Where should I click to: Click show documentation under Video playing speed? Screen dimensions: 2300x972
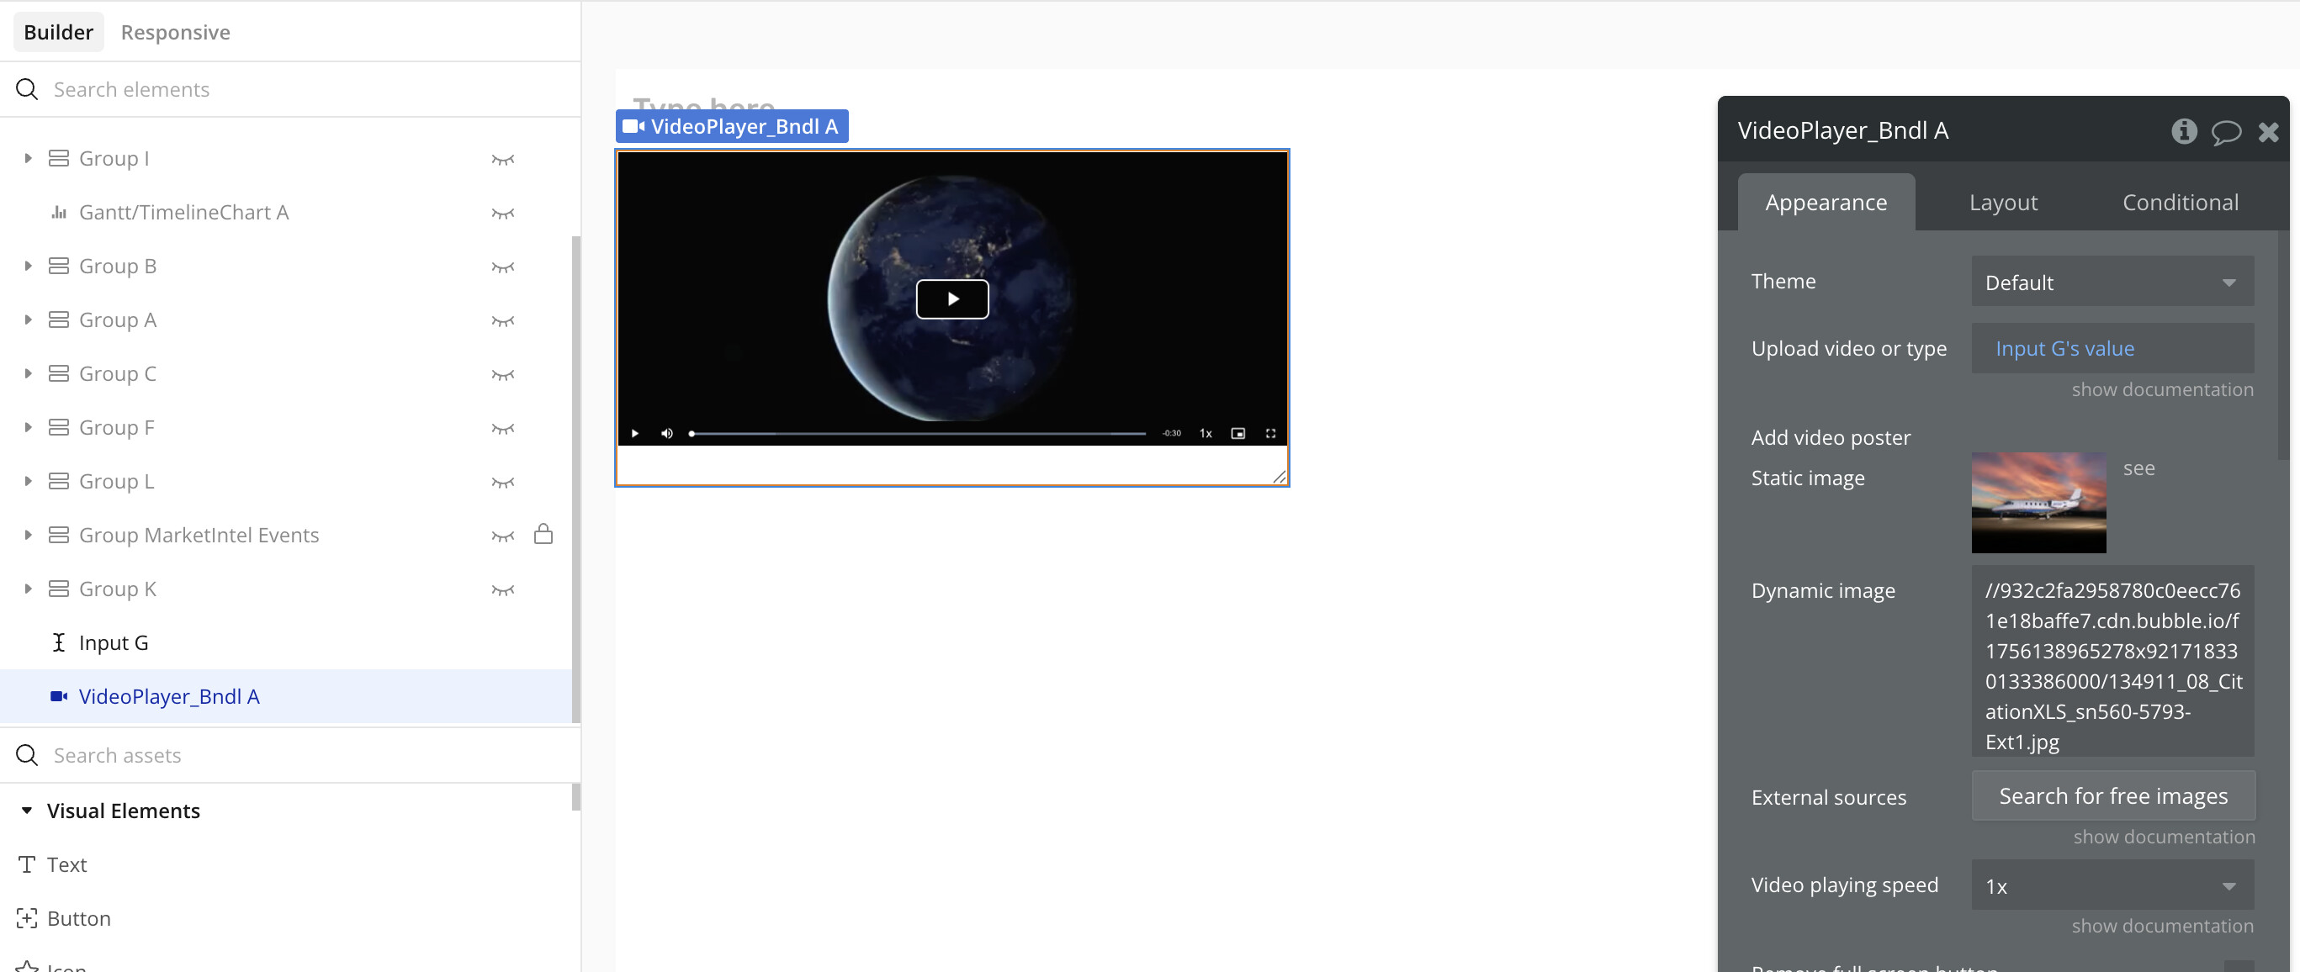(2161, 926)
